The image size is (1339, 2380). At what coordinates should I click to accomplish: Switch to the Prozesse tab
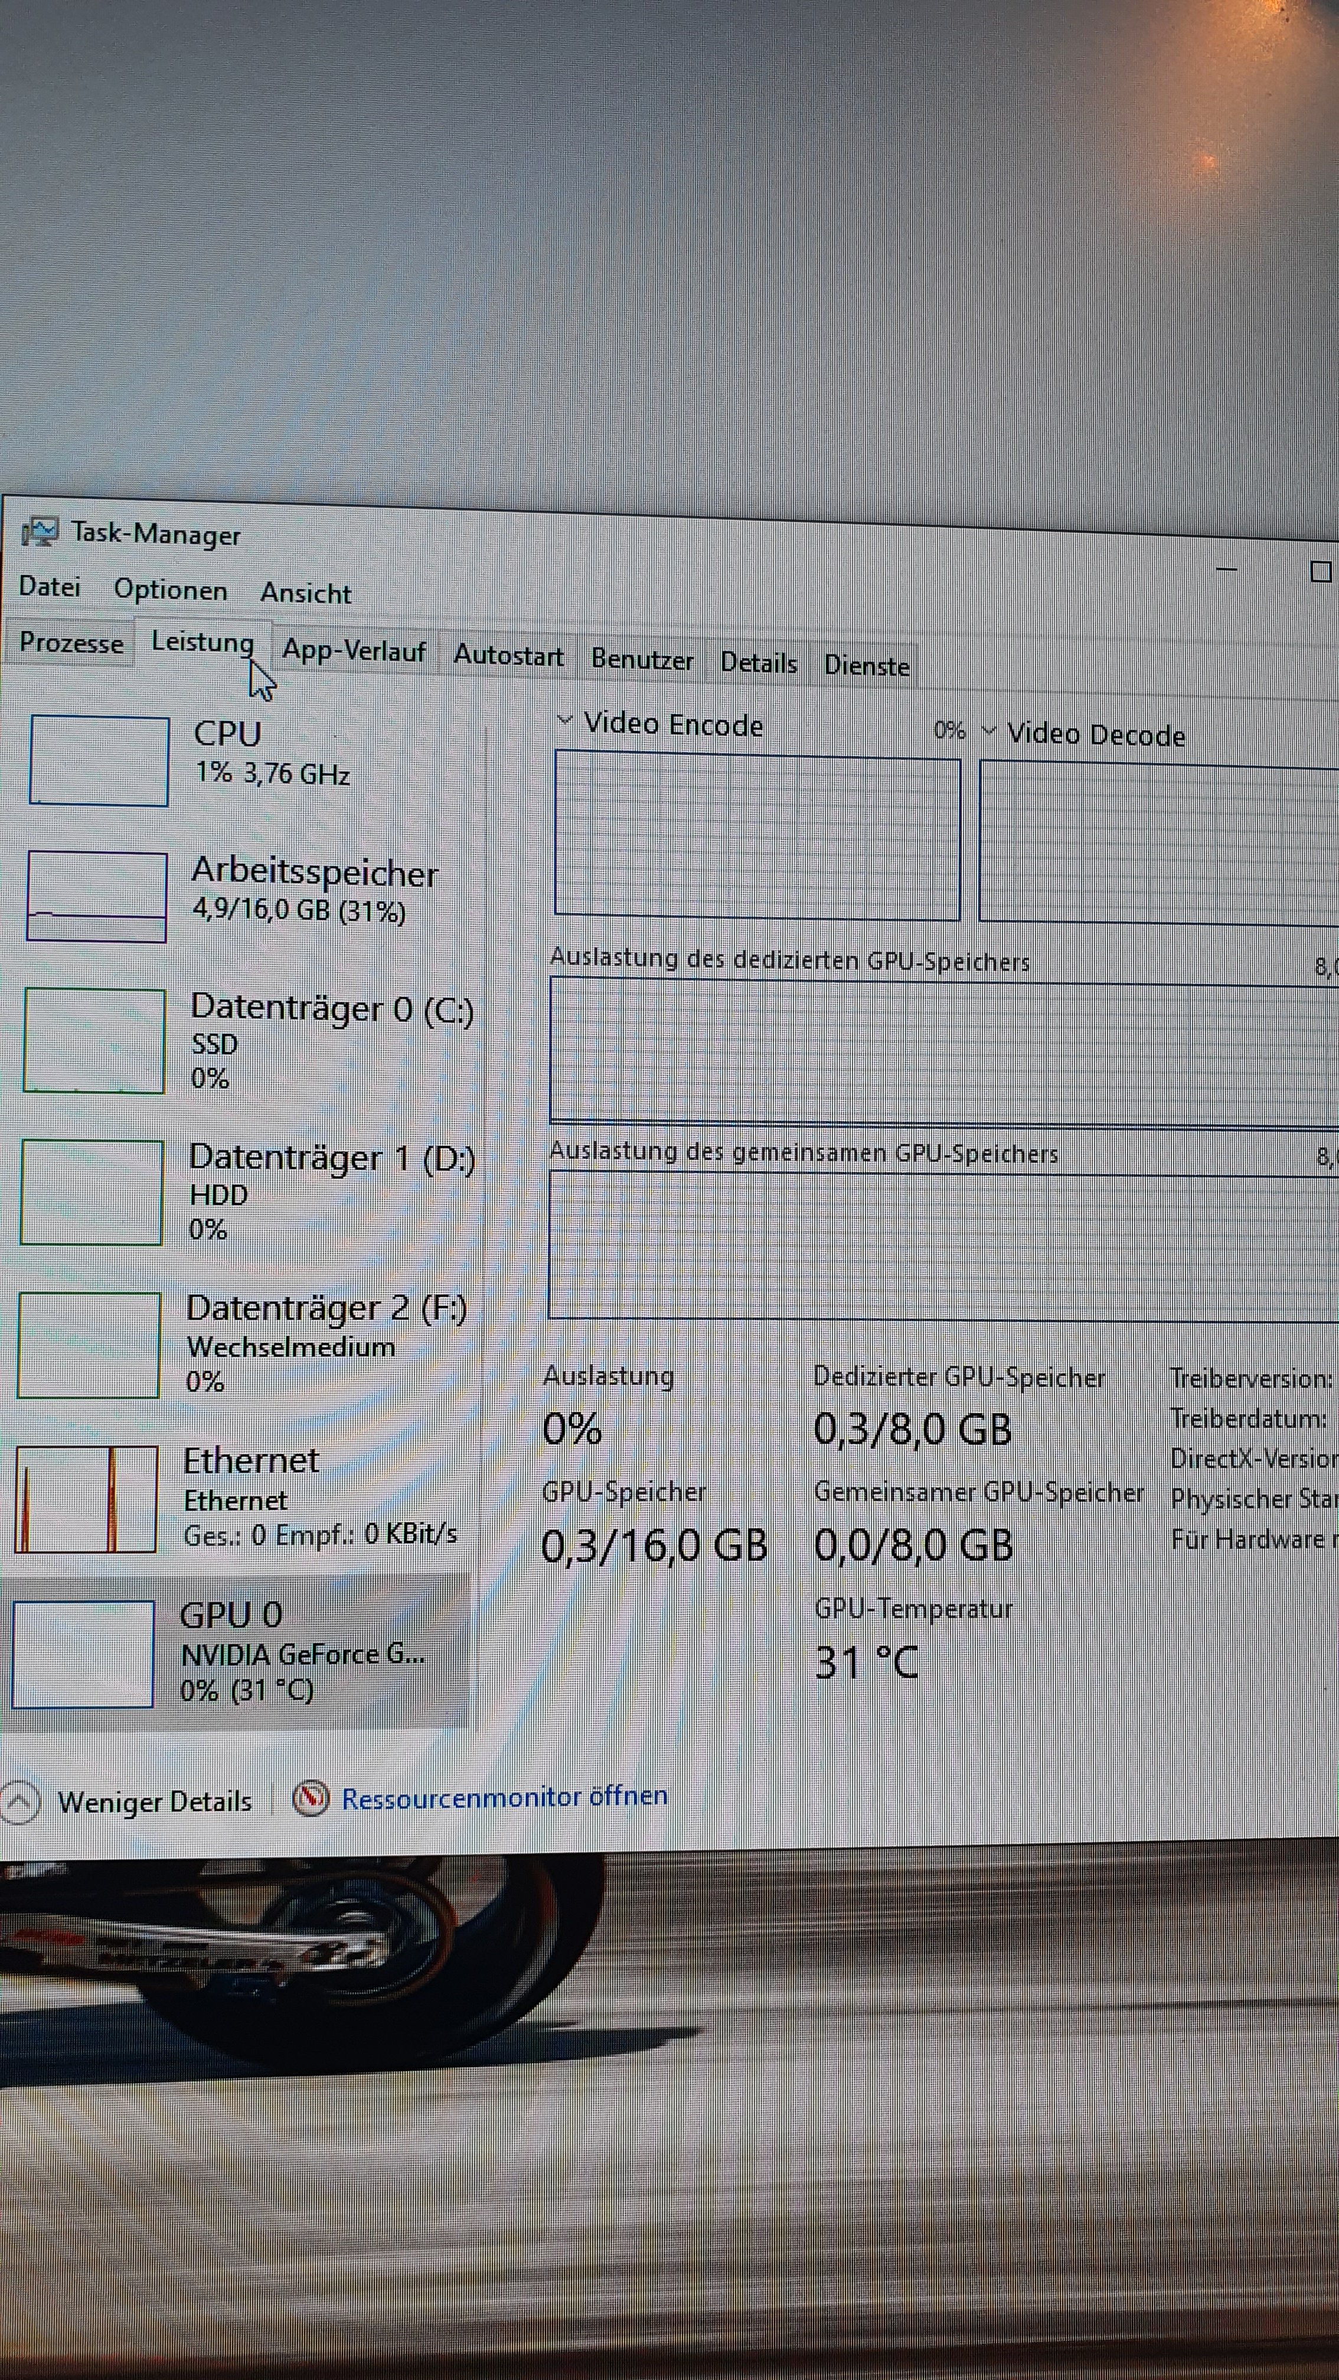[71, 642]
